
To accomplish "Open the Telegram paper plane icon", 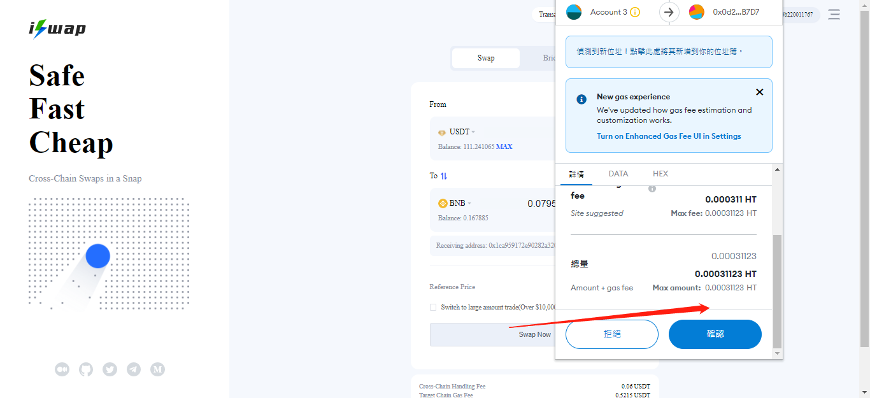I will pos(134,369).
